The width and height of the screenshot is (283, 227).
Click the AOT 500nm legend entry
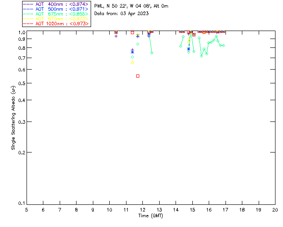tap(56, 9)
